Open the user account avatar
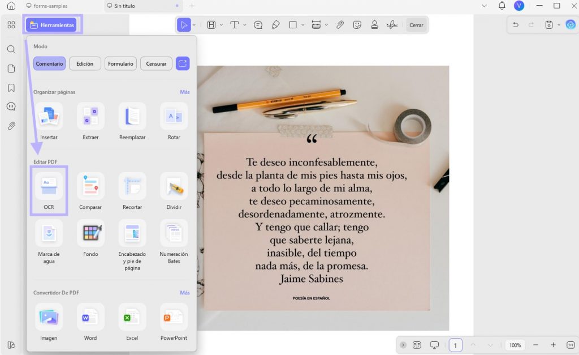 point(519,6)
